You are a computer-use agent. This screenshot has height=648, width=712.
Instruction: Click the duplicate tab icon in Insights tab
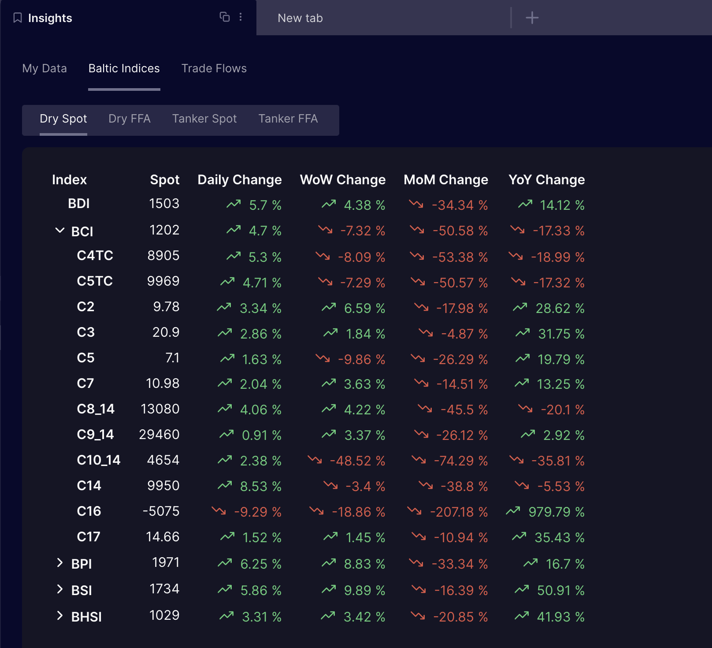coord(225,17)
